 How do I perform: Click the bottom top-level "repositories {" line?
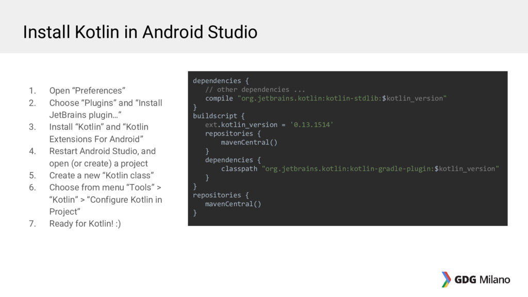[221, 195]
